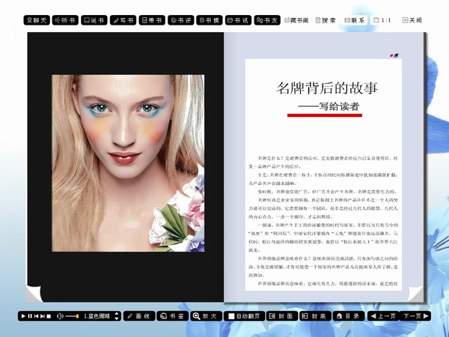Set view to 1:1 scale

pos(382,20)
